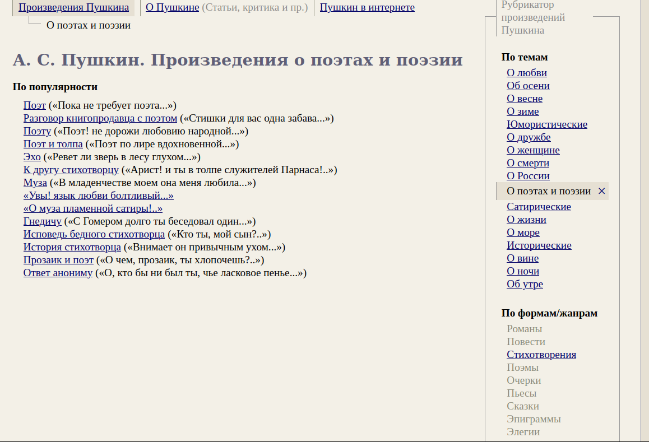
Task: Open '«Увы! язык любви болтливый...»'
Action: [98, 196]
